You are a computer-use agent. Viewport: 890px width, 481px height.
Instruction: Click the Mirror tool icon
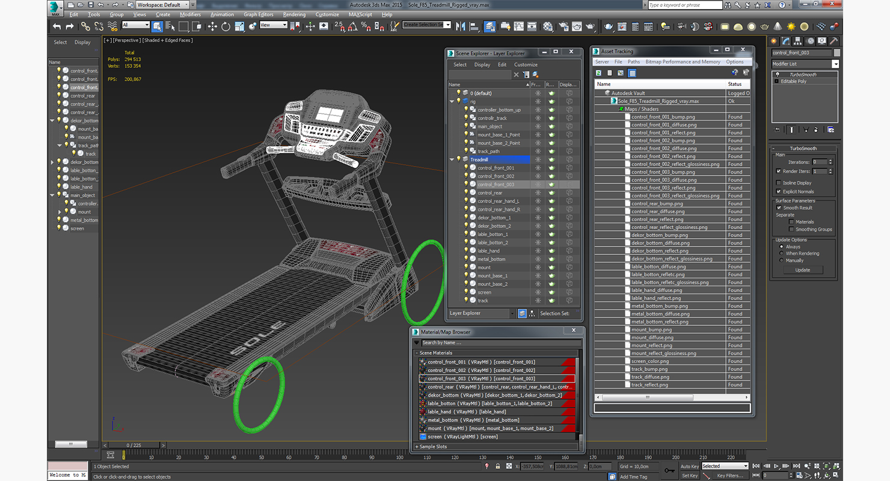[461, 26]
